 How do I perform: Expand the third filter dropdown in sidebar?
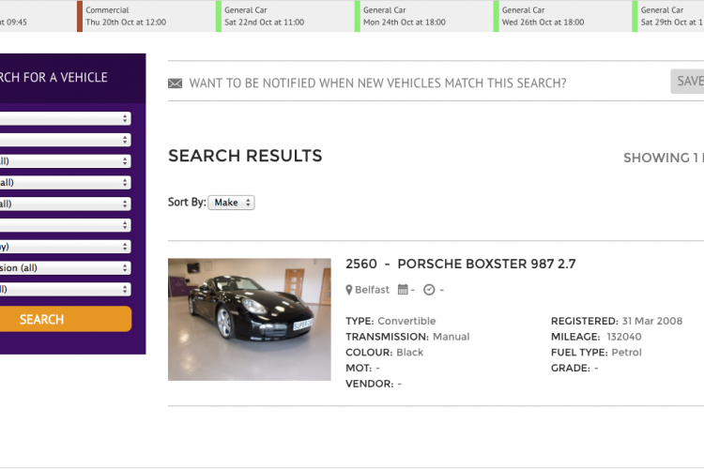point(65,161)
